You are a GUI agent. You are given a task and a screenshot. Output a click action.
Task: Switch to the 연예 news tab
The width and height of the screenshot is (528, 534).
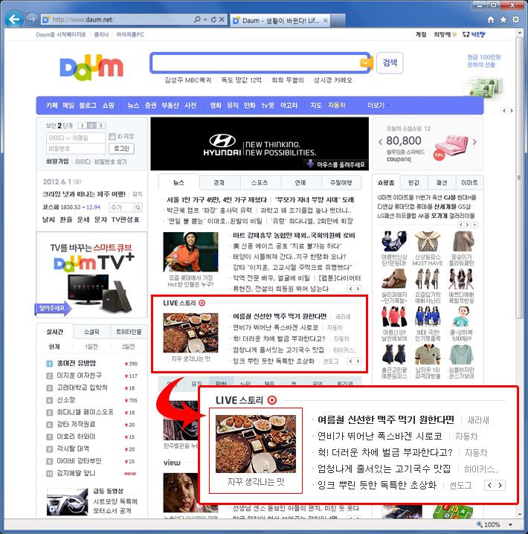pyautogui.click(x=300, y=182)
